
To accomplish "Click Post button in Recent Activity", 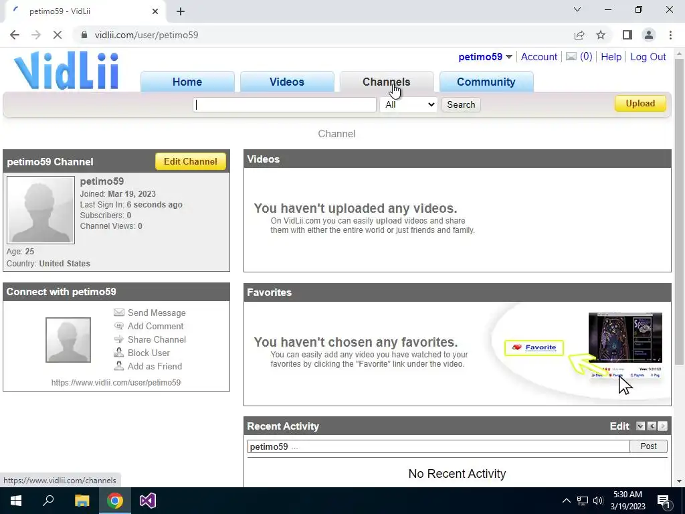I will (648, 446).
